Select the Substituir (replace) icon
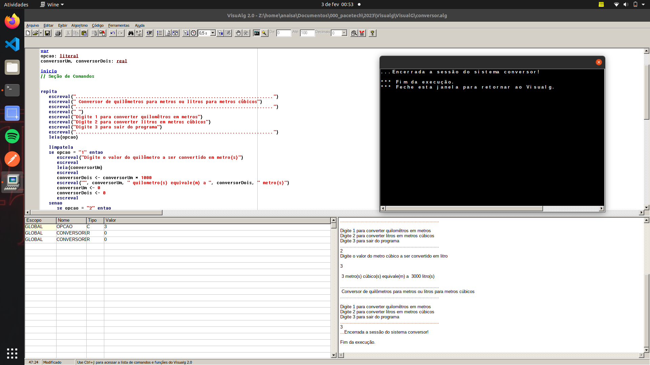This screenshot has width=650, height=365. click(x=139, y=33)
